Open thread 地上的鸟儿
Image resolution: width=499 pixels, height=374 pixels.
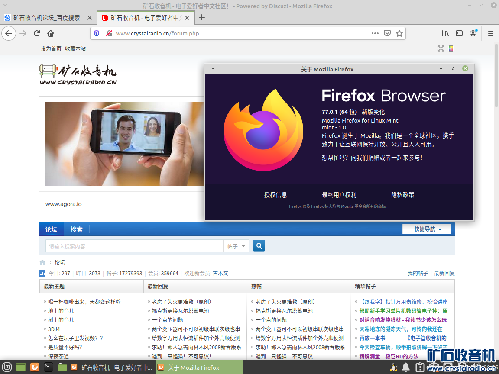[61, 311]
